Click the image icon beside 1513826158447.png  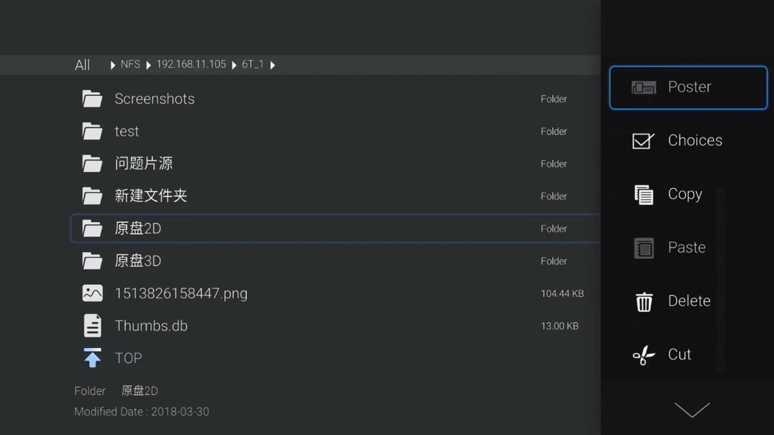click(92, 293)
